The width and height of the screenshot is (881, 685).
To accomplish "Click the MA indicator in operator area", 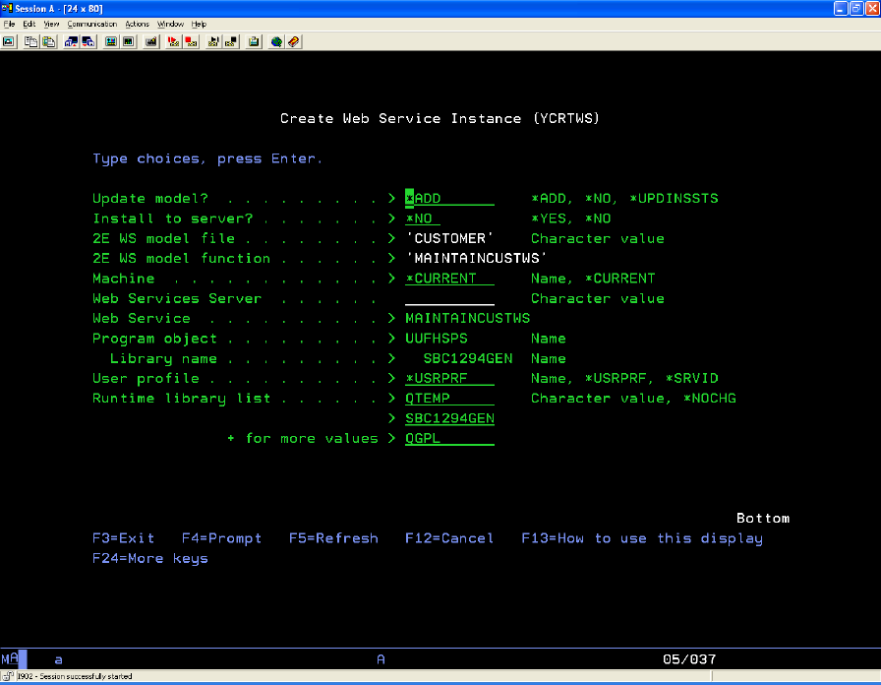I will click(10, 658).
